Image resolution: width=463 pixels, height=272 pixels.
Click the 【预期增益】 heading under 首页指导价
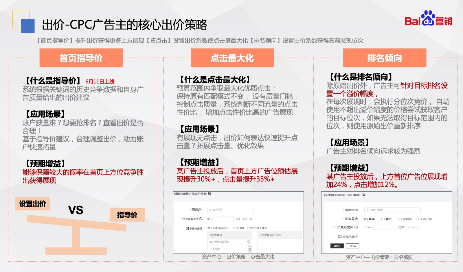pyautogui.click(x=45, y=164)
